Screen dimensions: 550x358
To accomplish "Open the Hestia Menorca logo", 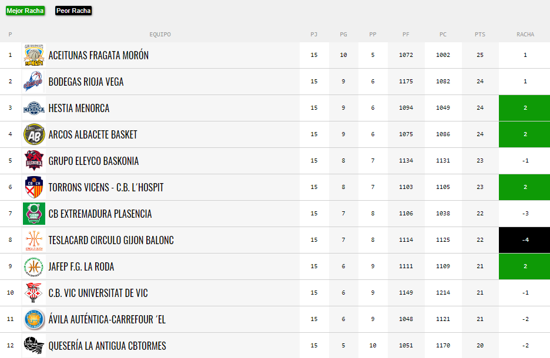I will coord(34,108).
